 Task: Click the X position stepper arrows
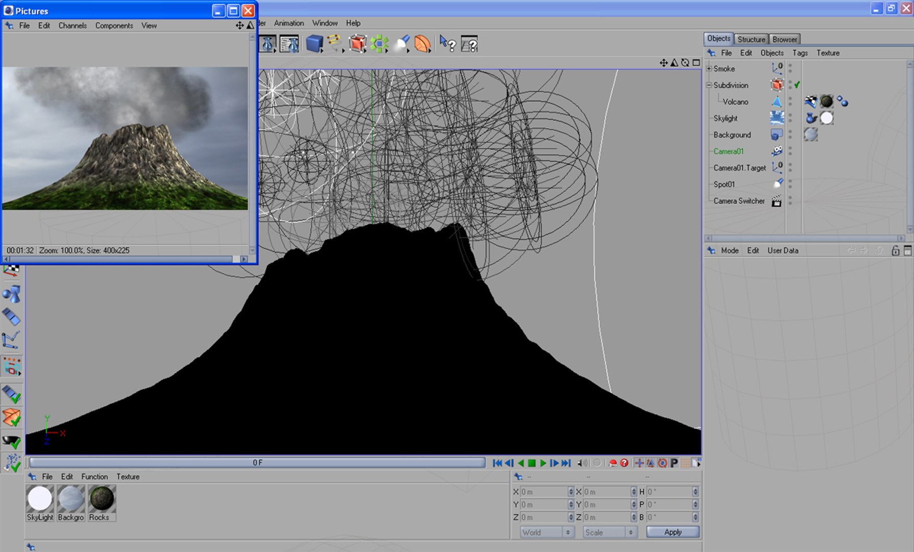[x=571, y=492]
